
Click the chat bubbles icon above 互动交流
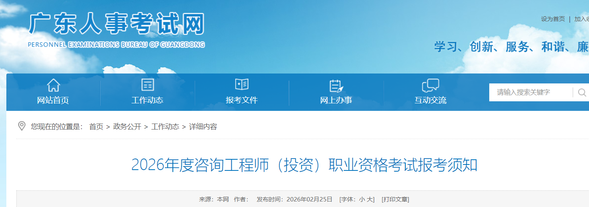click(430, 85)
